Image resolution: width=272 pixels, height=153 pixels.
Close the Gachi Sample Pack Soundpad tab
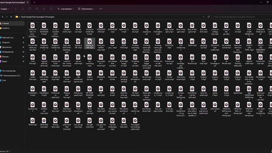coord(28,3)
